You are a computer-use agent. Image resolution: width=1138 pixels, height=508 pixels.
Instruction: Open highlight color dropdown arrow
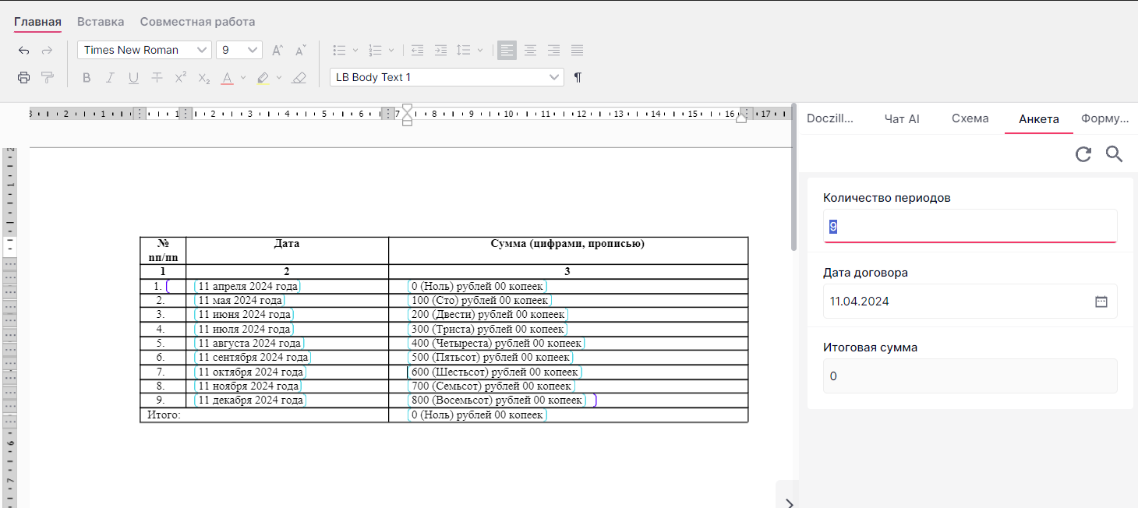(x=279, y=78)
